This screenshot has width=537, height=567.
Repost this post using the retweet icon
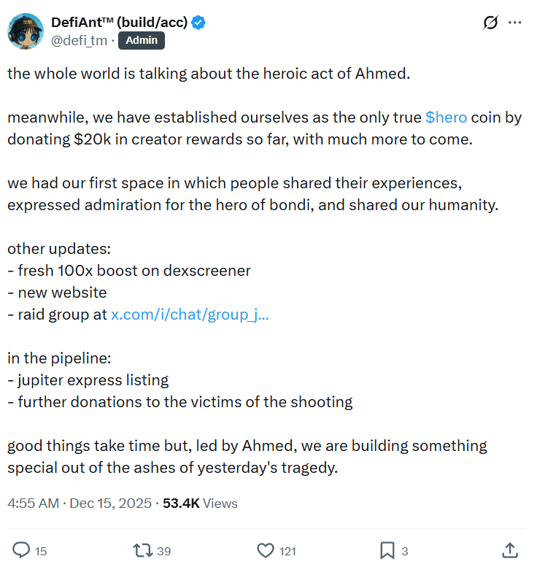coord(144,550)
